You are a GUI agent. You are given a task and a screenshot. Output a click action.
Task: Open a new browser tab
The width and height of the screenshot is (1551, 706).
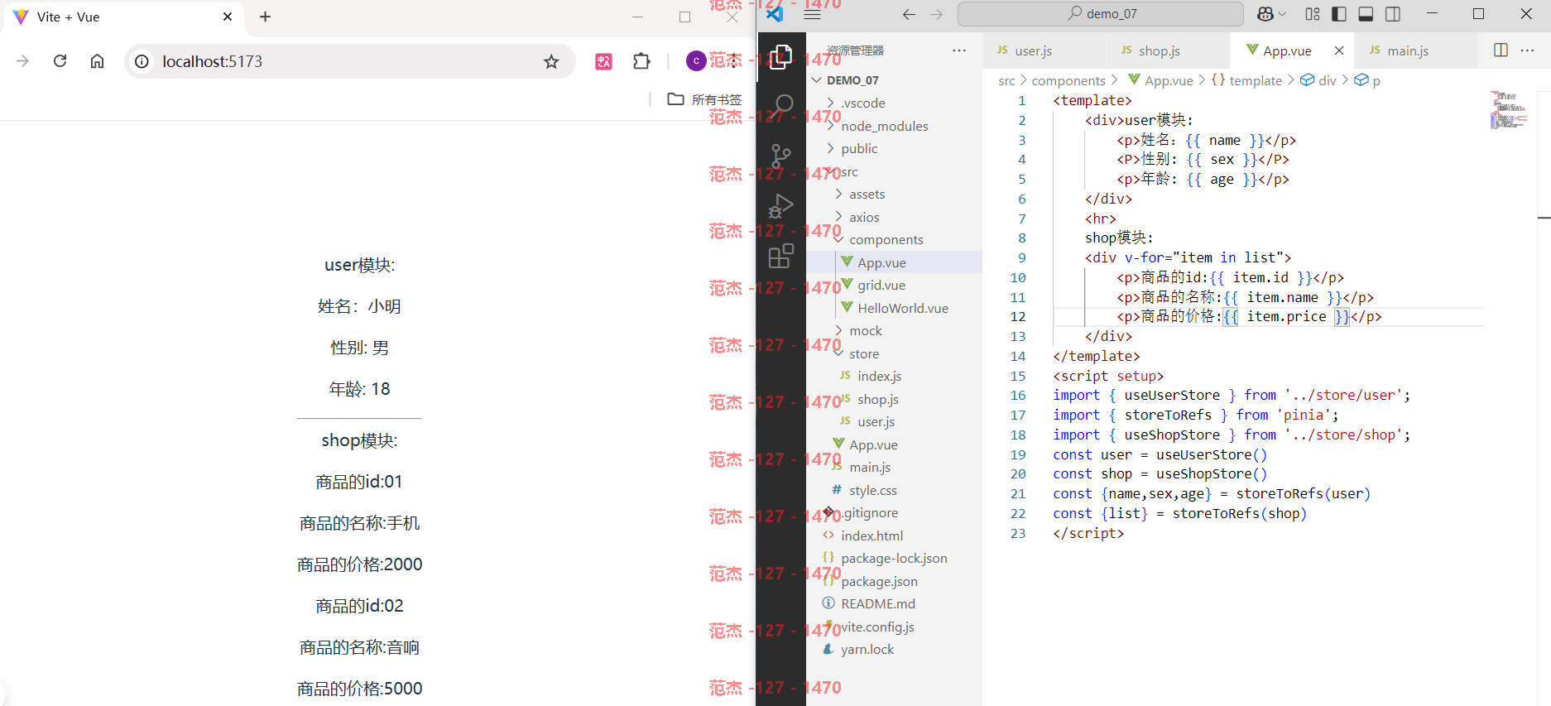(265, 17)
